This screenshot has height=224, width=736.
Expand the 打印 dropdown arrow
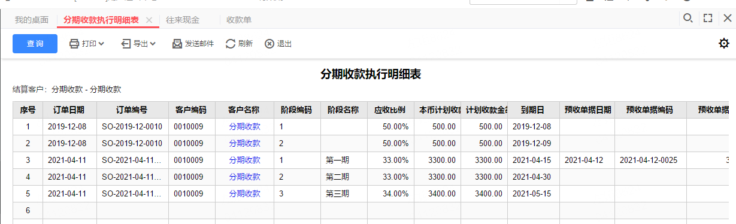[x=101, y=44]
